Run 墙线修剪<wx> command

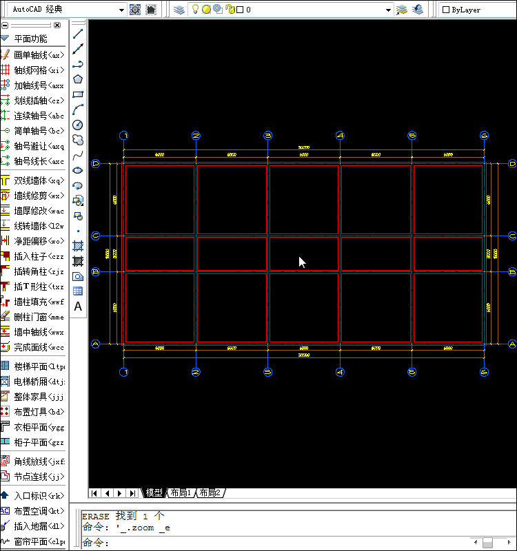pos(33,196)
